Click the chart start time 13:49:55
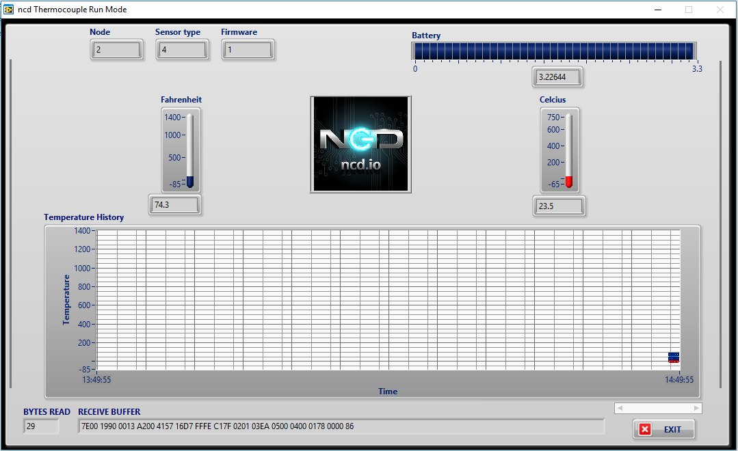738x451 pixels. [96, 379]
